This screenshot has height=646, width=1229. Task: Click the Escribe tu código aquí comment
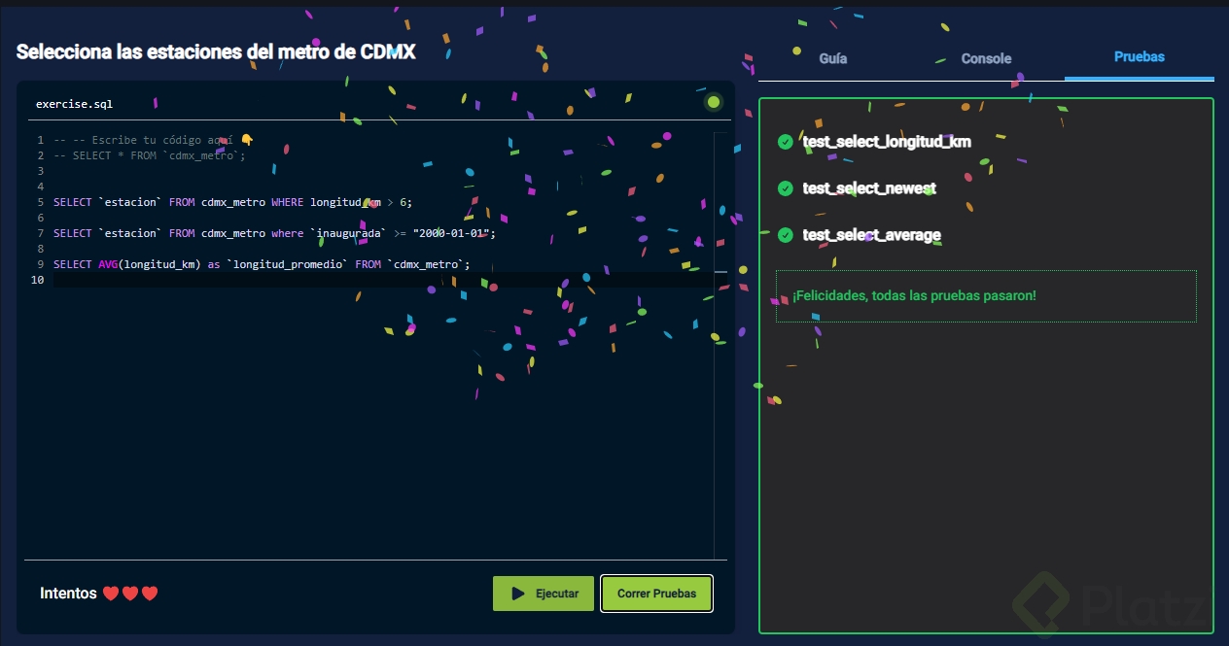pyautogui.click(x=154, y=140)
